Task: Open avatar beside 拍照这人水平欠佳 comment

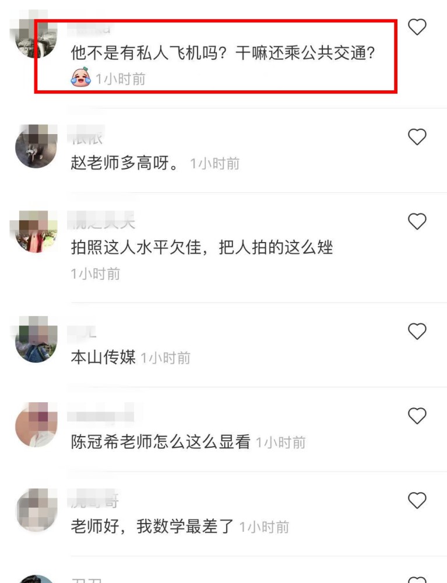Action: coord(36,231)
